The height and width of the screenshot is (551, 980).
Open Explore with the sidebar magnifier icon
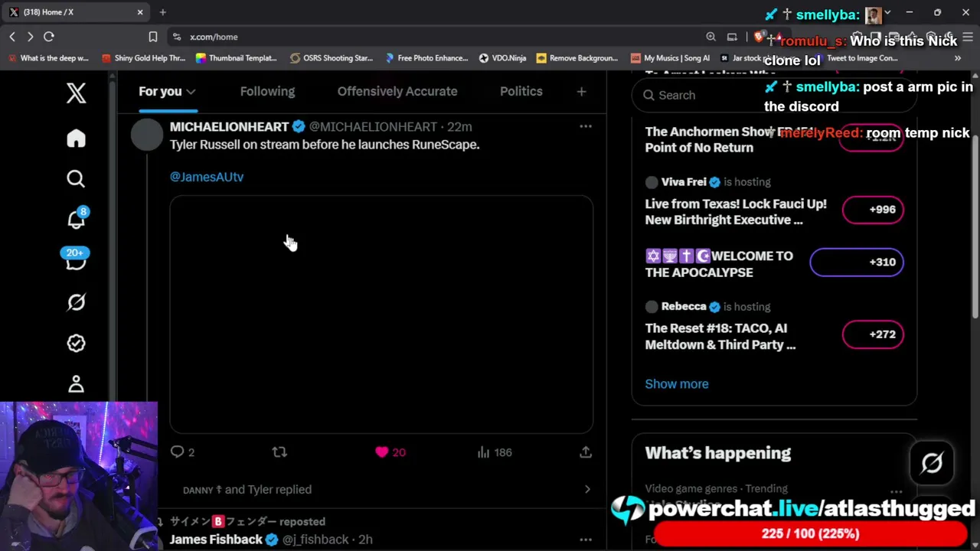click(x=76, y=179)
